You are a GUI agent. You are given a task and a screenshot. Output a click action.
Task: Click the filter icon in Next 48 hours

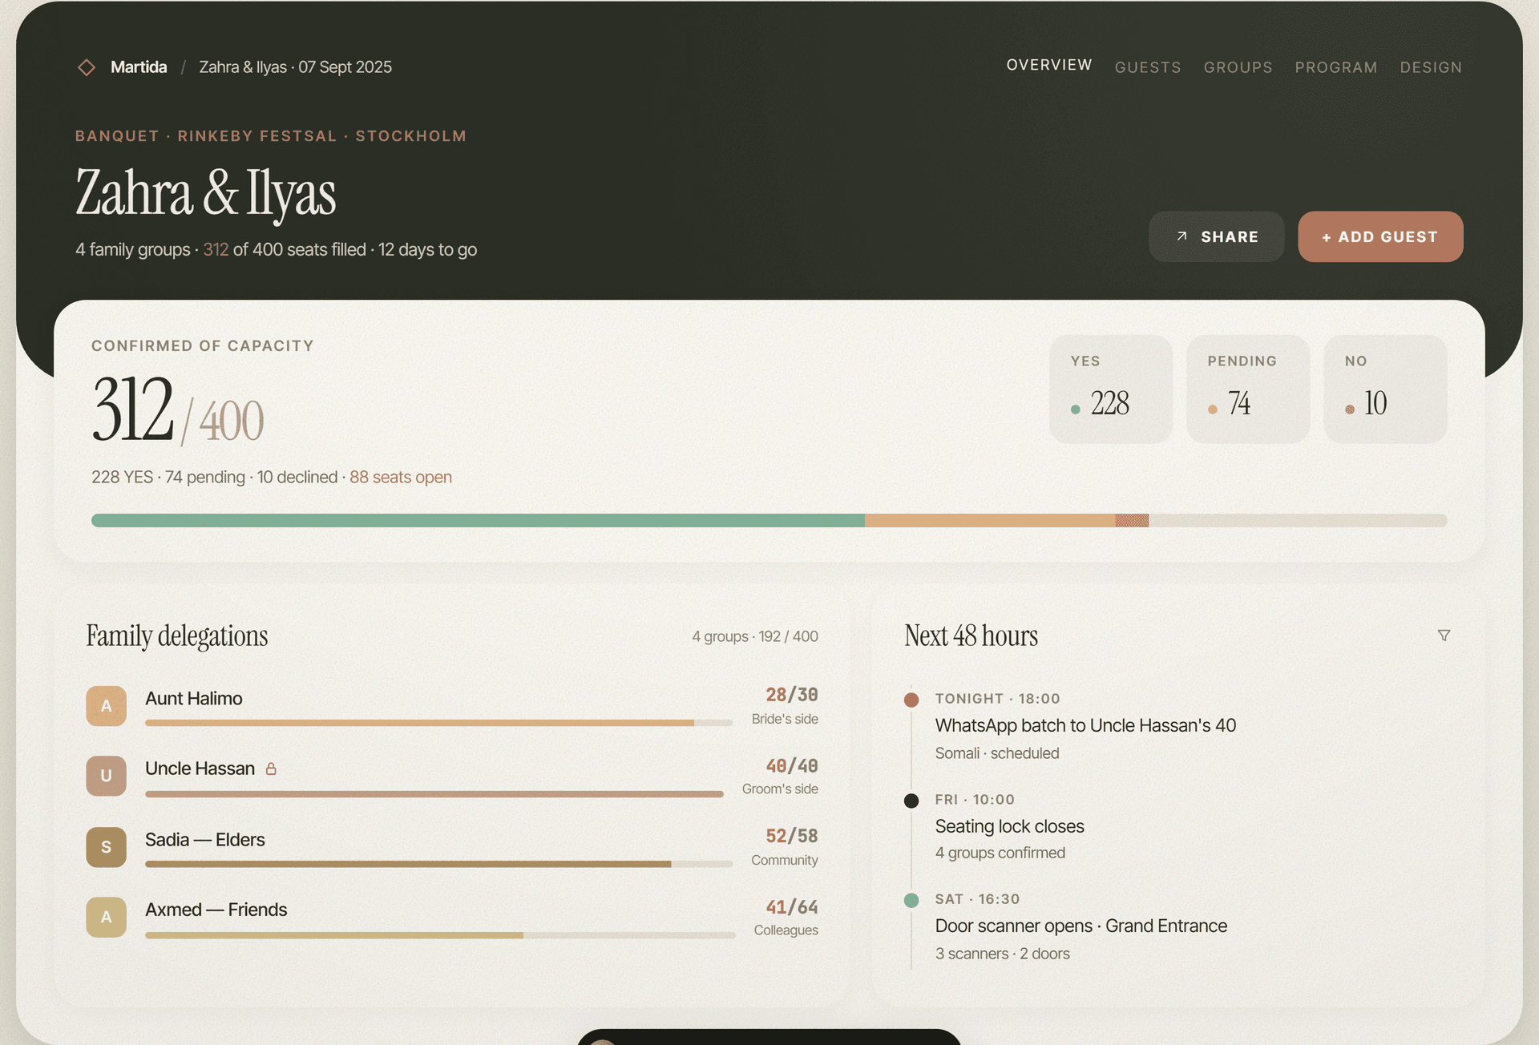coord(1444,635)
